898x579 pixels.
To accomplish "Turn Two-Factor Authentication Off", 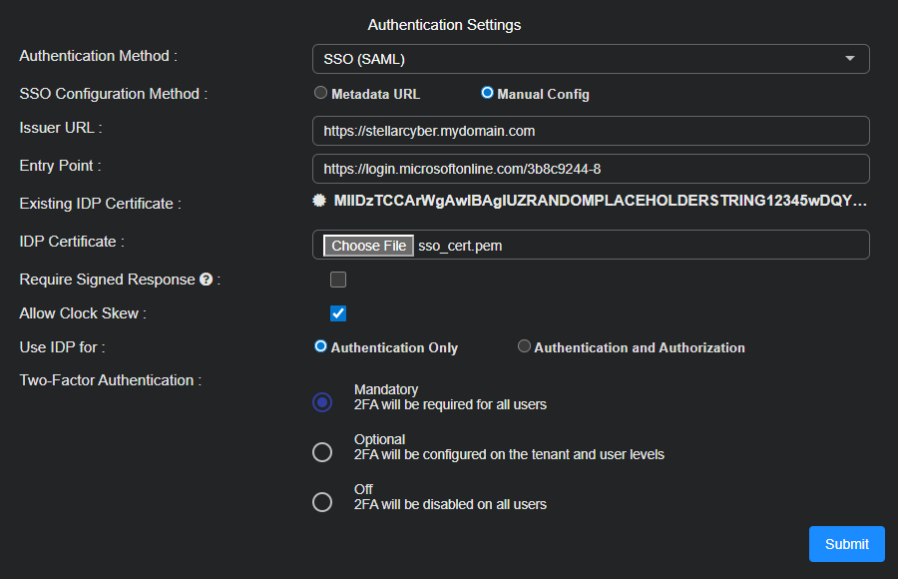I will point(322,502).
